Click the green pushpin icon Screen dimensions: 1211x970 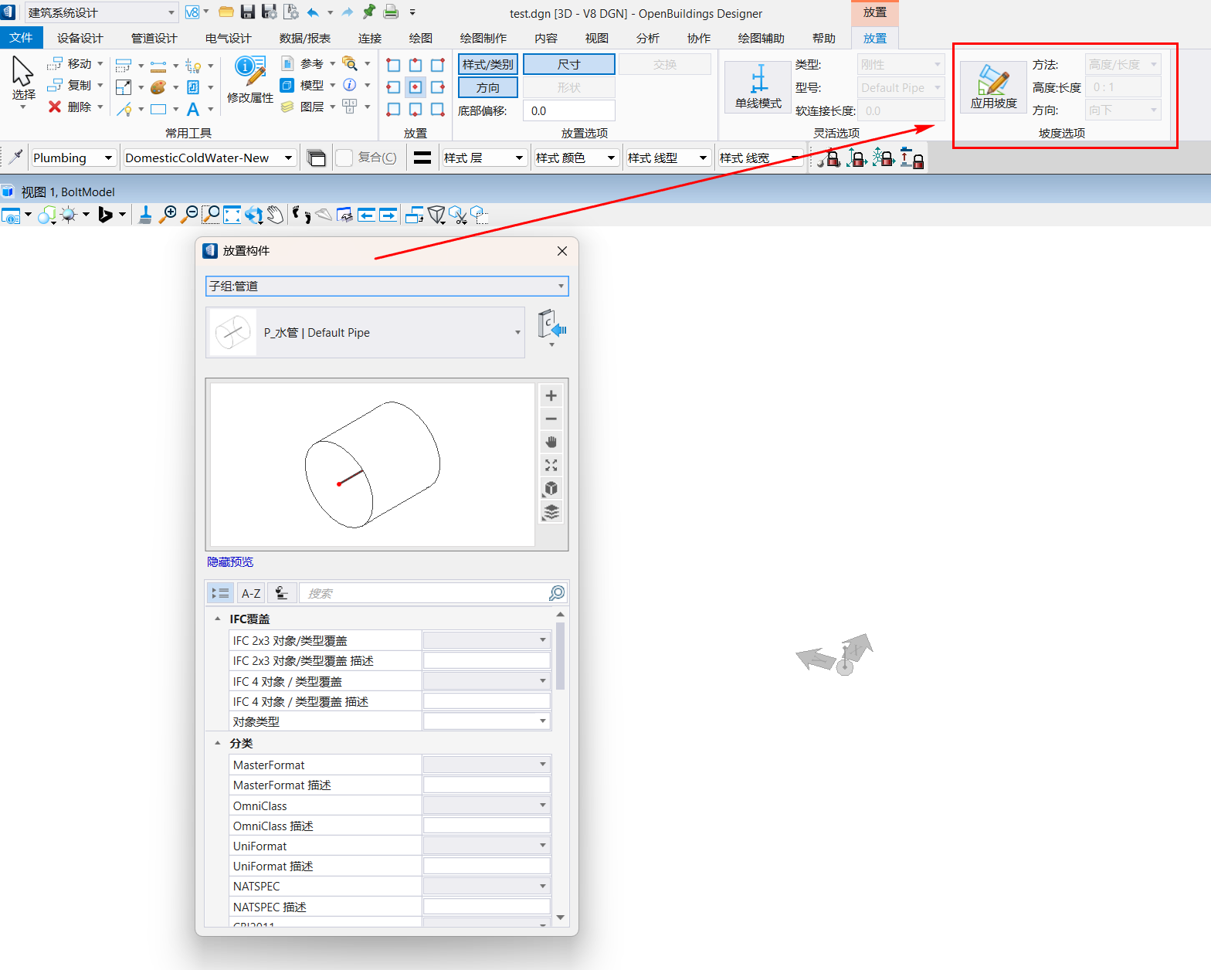click(369, 12)
